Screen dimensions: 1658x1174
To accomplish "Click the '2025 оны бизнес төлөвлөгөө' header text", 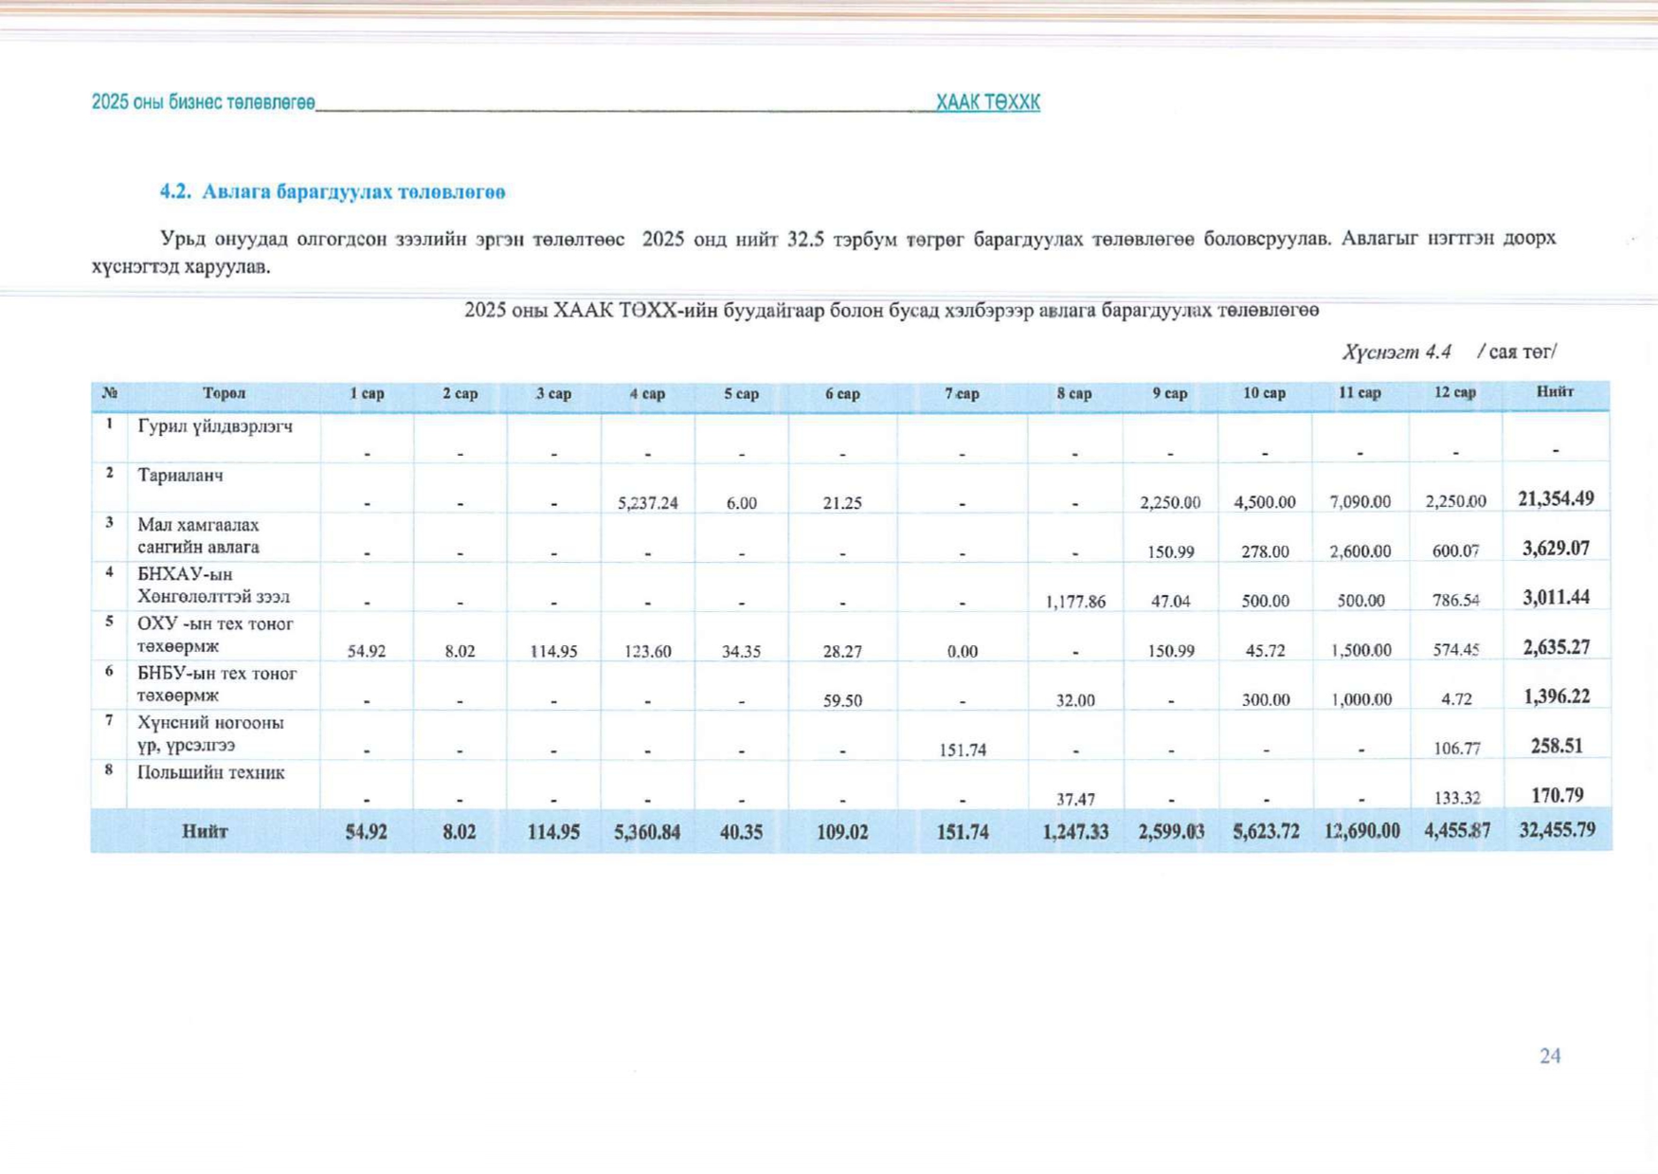I will [x=203, y=102].
